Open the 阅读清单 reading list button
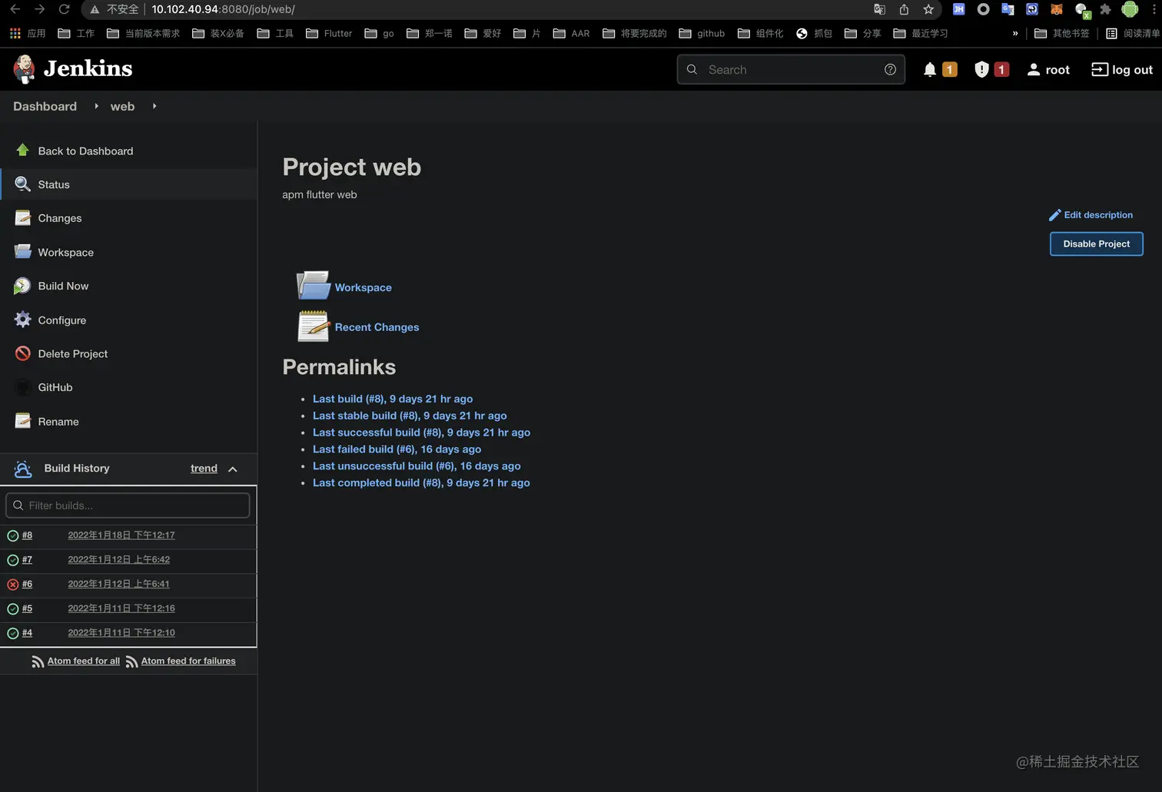 1133,33
